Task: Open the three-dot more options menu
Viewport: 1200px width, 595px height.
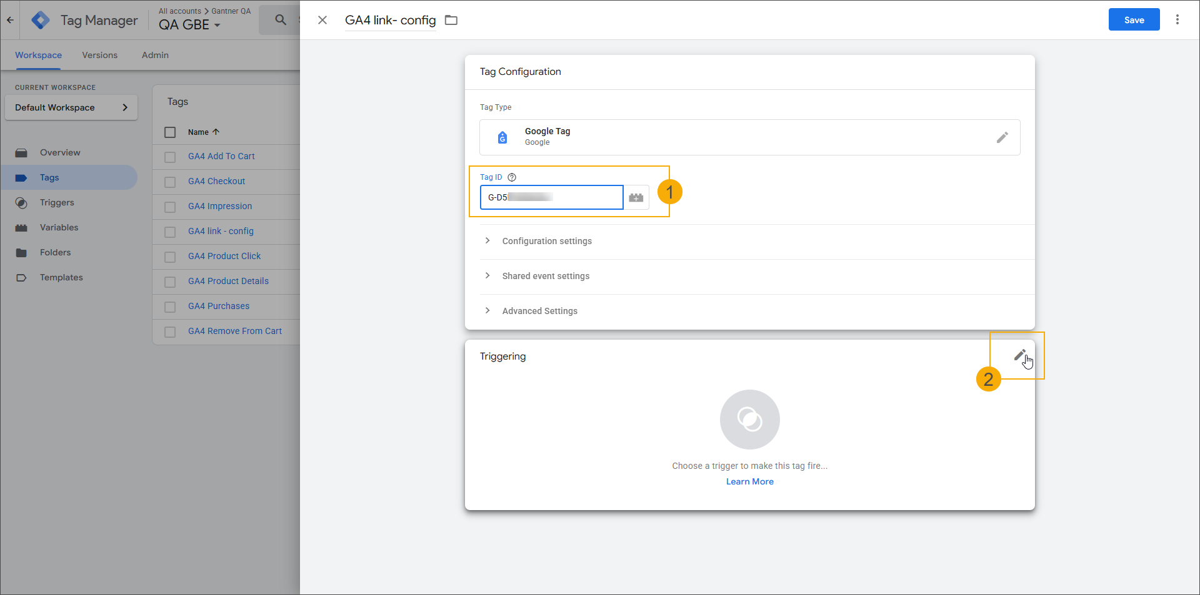Action: (x=1177, y=20)
